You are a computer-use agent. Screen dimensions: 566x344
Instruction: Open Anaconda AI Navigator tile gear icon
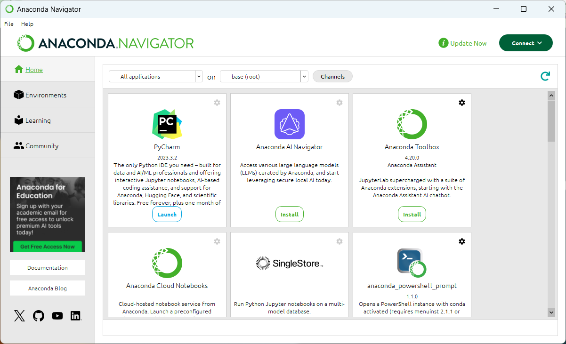tap(340, 103)
